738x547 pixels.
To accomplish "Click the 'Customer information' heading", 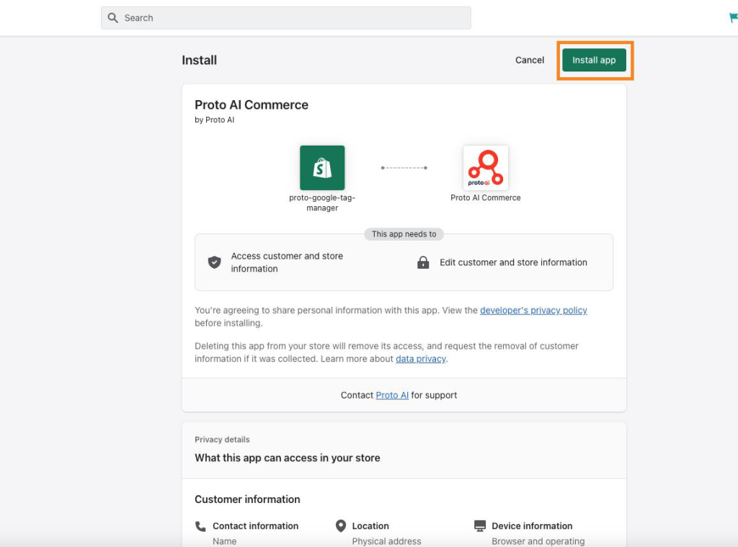I will [248, 499].
